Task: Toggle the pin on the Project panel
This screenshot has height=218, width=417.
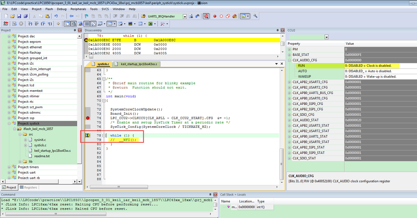Action: 75,30
